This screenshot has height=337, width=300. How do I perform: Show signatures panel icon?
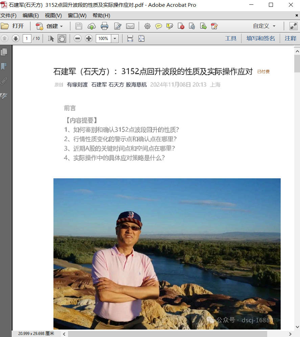click(x=4, y=96)
